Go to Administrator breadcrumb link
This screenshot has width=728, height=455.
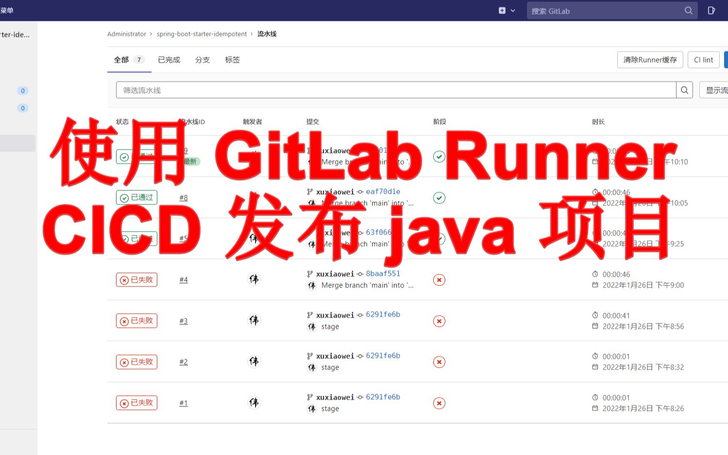click(x=127, y=34)
